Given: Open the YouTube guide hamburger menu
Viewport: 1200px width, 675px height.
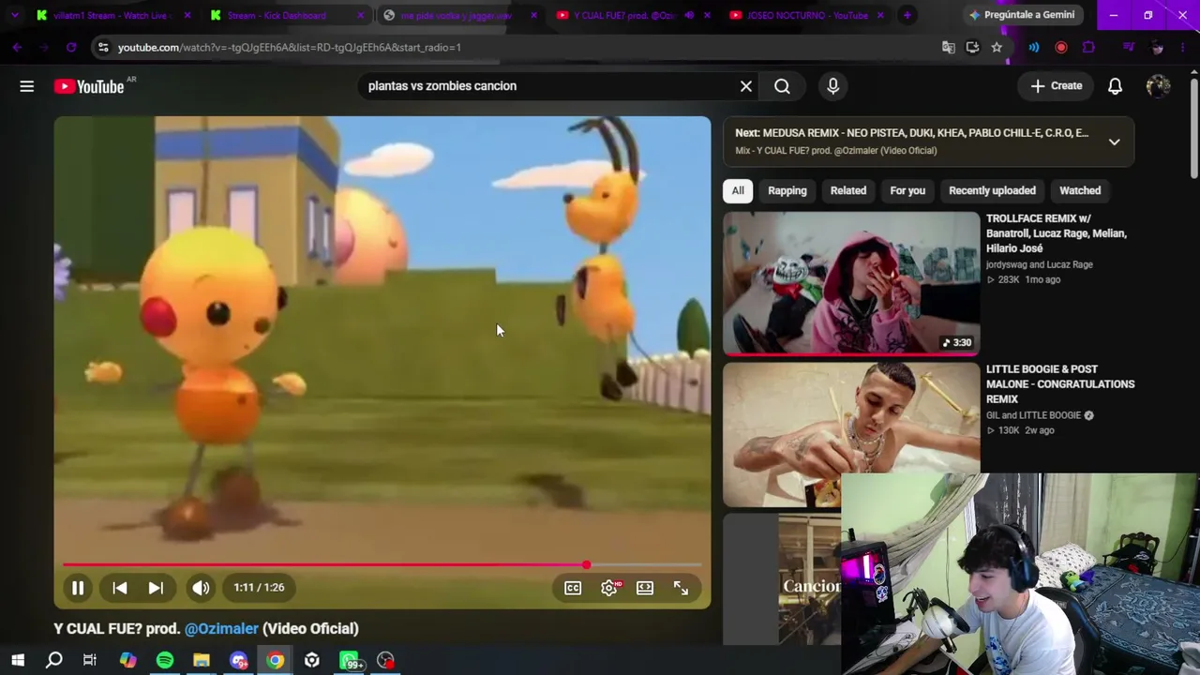Looking at the screenshot, I should [x=26, y=86].
